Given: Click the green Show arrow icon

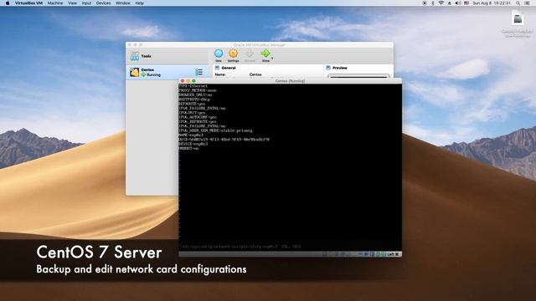Looking at the screenshot, I should 265,54.
